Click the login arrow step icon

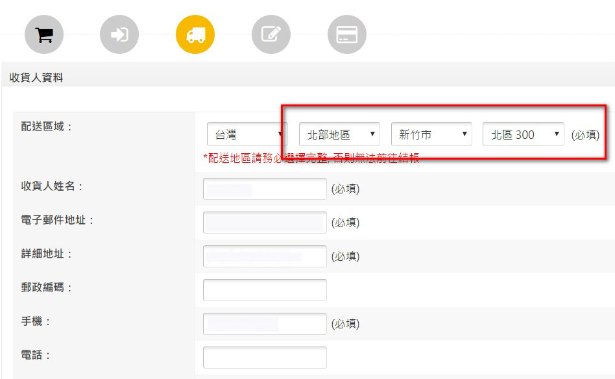tap(119, 34)
